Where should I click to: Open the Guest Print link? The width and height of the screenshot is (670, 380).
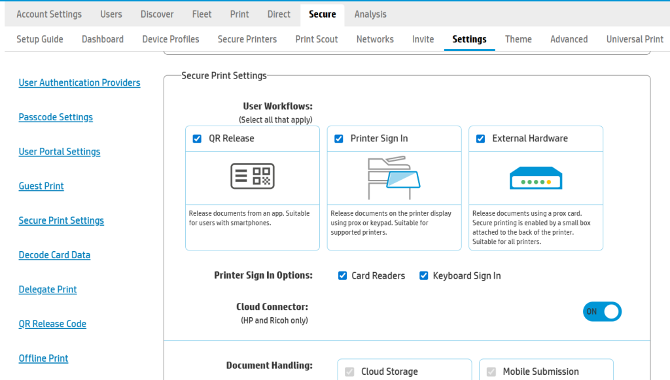[41, 186]
